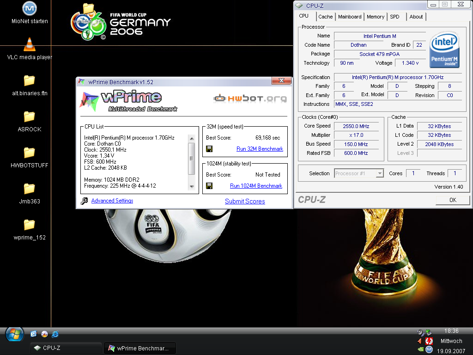This screenshot has width=473, height=355.
Task: Open the Advanced Settings link
Action: tap(112, 201)
